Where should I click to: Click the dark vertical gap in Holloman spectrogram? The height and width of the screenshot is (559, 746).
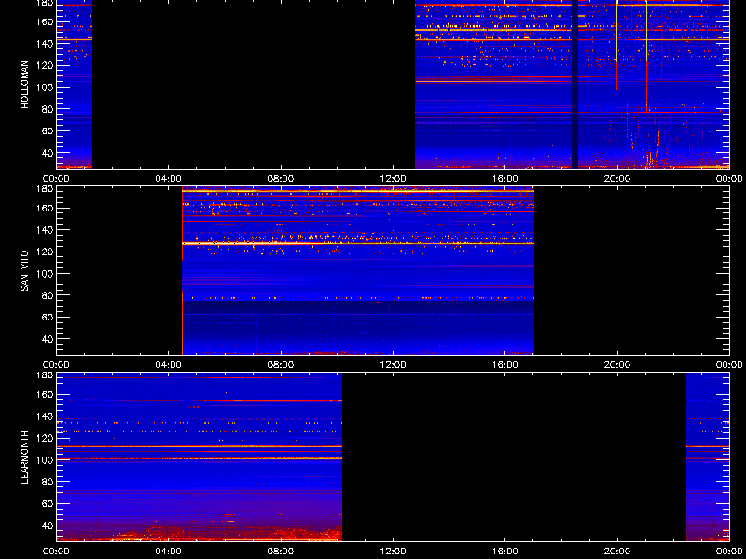[x=574, y=84]
